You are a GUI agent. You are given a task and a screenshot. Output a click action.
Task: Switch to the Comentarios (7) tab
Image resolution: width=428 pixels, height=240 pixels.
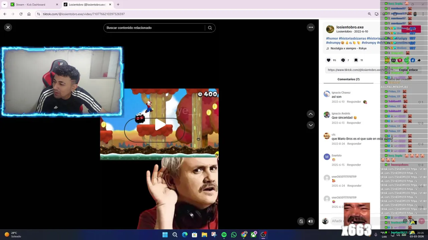(348, 79)
